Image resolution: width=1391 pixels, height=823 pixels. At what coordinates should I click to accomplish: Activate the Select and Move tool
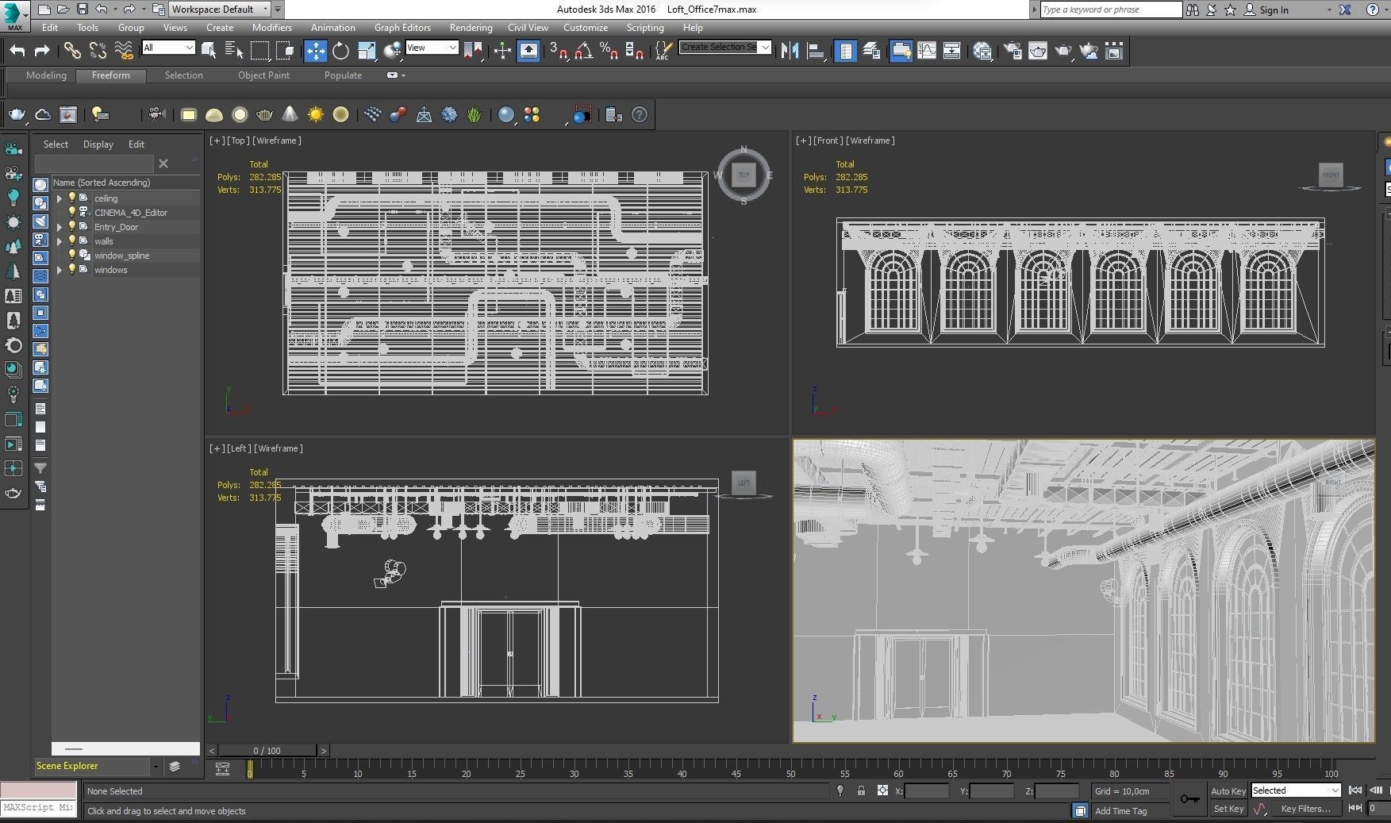tap(315, 51)
